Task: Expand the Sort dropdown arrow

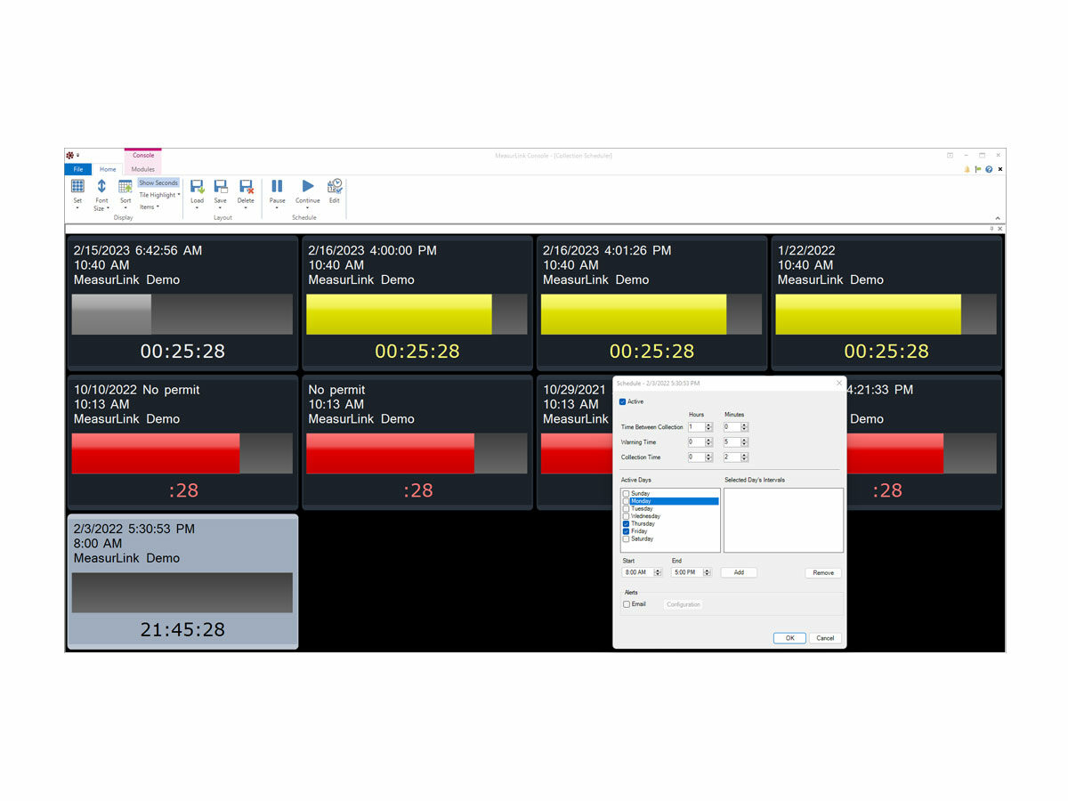Action: [x=125, y=208]
